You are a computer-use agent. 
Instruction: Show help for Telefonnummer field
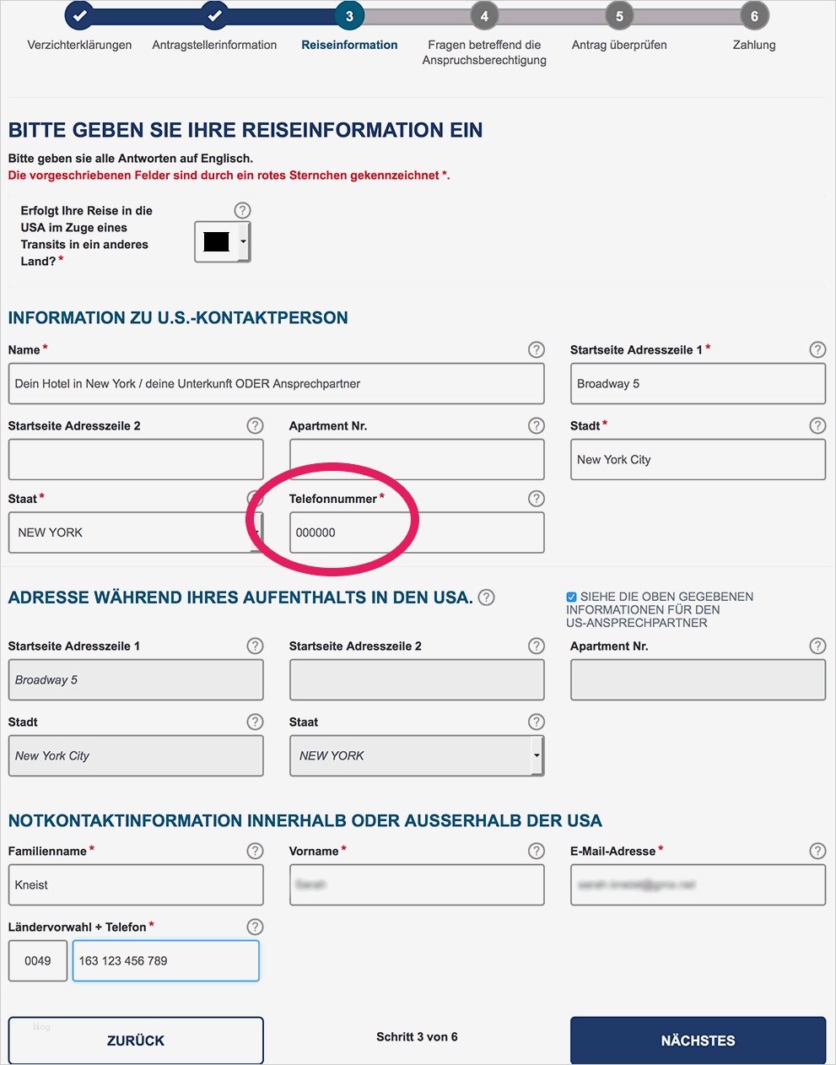tap(536, 499)
